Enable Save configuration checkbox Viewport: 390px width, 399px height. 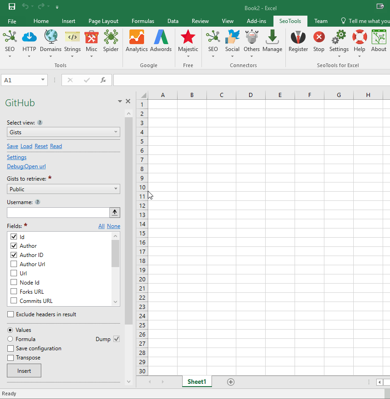click(11, 348)
